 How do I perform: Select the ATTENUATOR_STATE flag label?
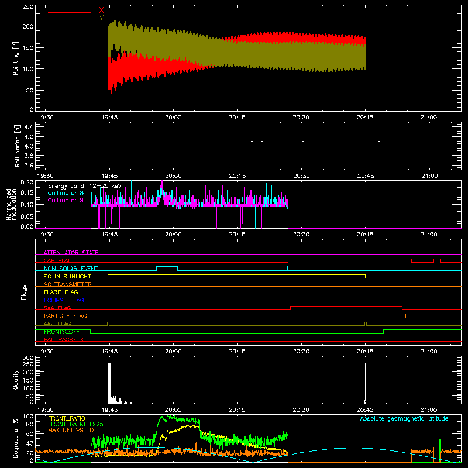click(71, 253)
